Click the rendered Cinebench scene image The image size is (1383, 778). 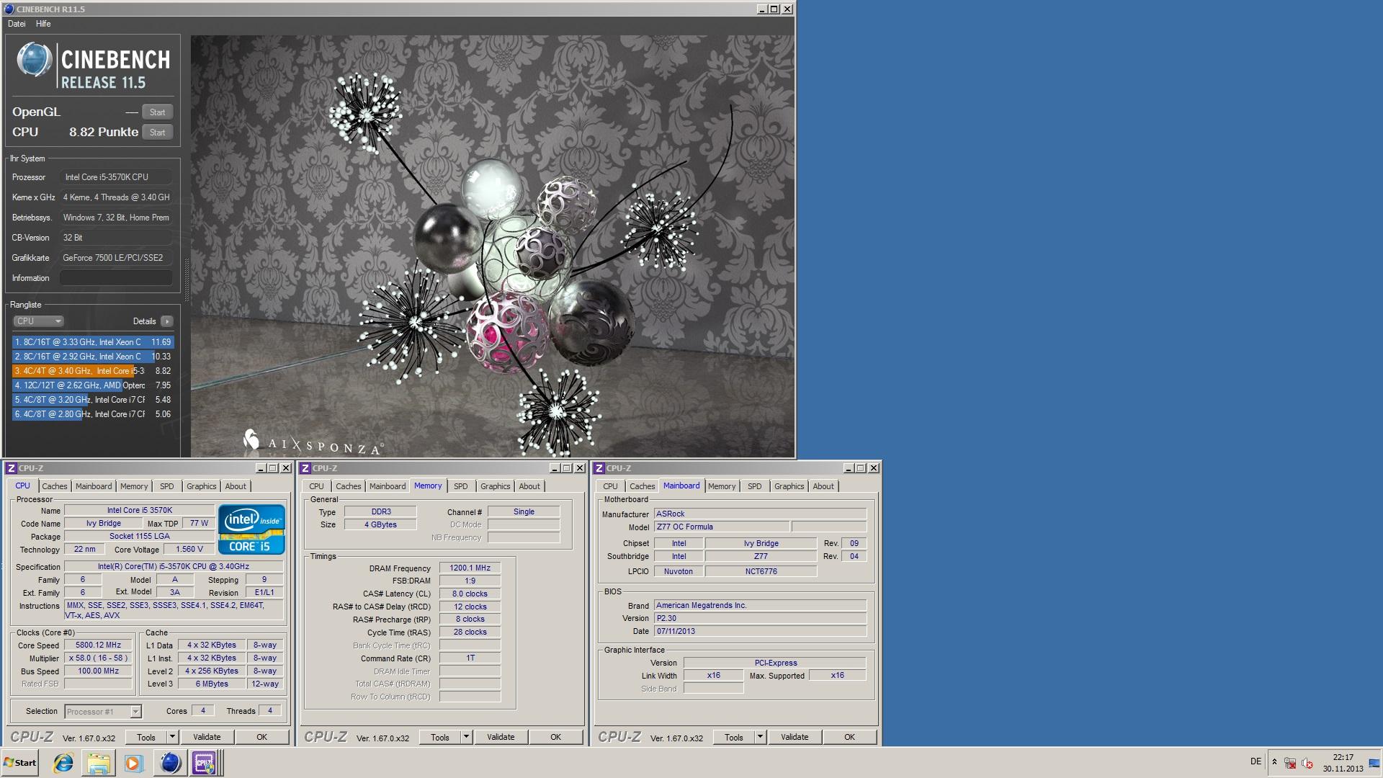click(493, 246)
